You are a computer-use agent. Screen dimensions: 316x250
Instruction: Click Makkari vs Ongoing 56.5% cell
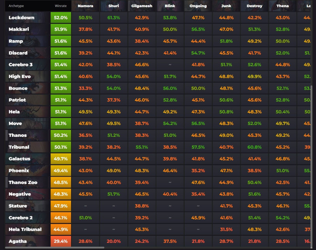click(198, 29)
